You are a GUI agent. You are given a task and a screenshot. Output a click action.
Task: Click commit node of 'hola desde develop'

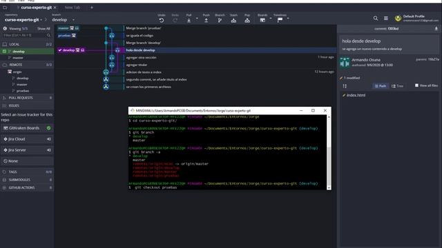tap(117, 50)
